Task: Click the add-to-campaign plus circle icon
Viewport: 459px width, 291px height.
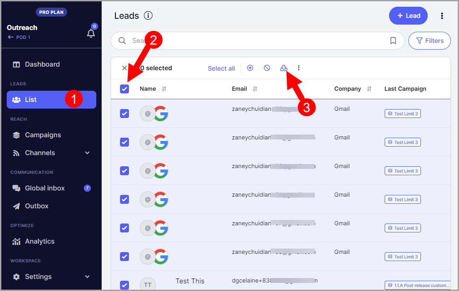Action: (x=250, y=68)
